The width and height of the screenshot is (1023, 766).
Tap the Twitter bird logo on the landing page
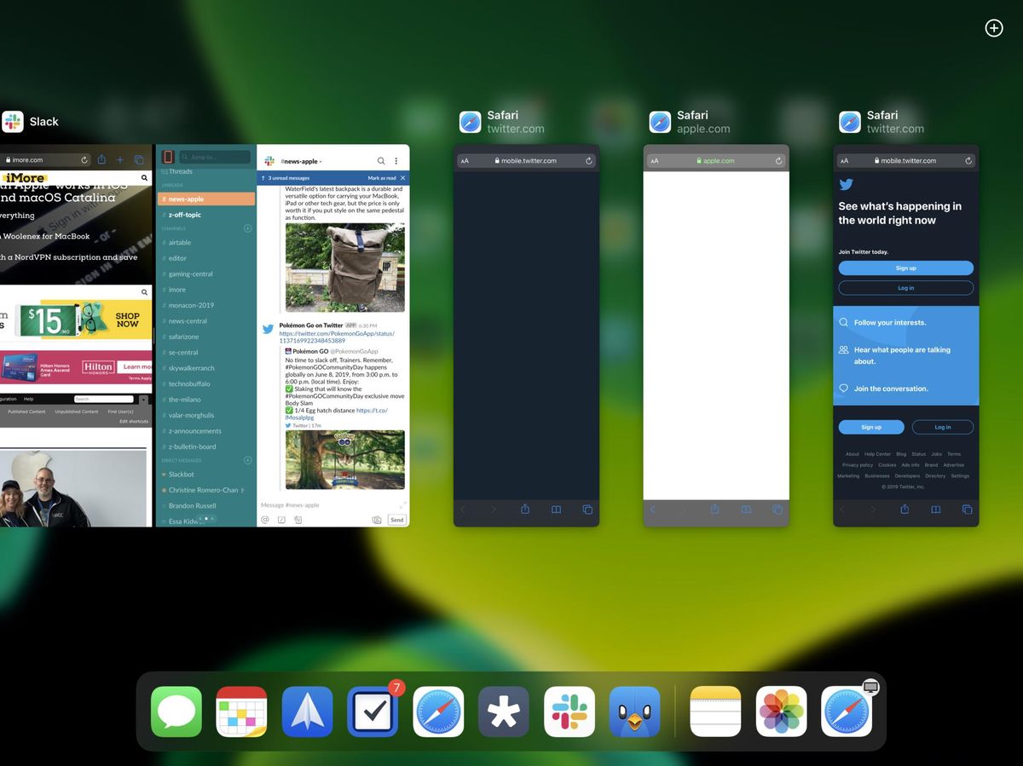pos(846,184)
